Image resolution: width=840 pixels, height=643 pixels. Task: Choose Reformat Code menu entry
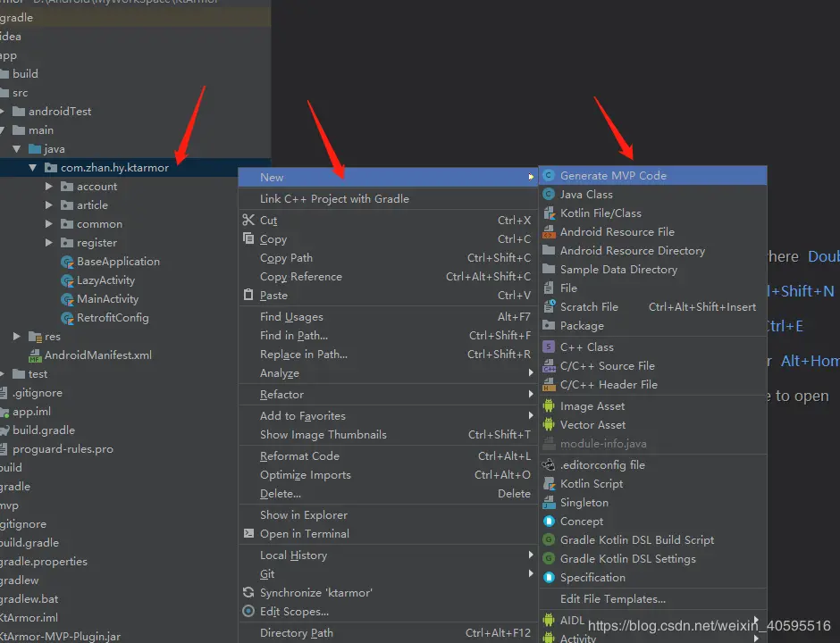pos(388,455)
